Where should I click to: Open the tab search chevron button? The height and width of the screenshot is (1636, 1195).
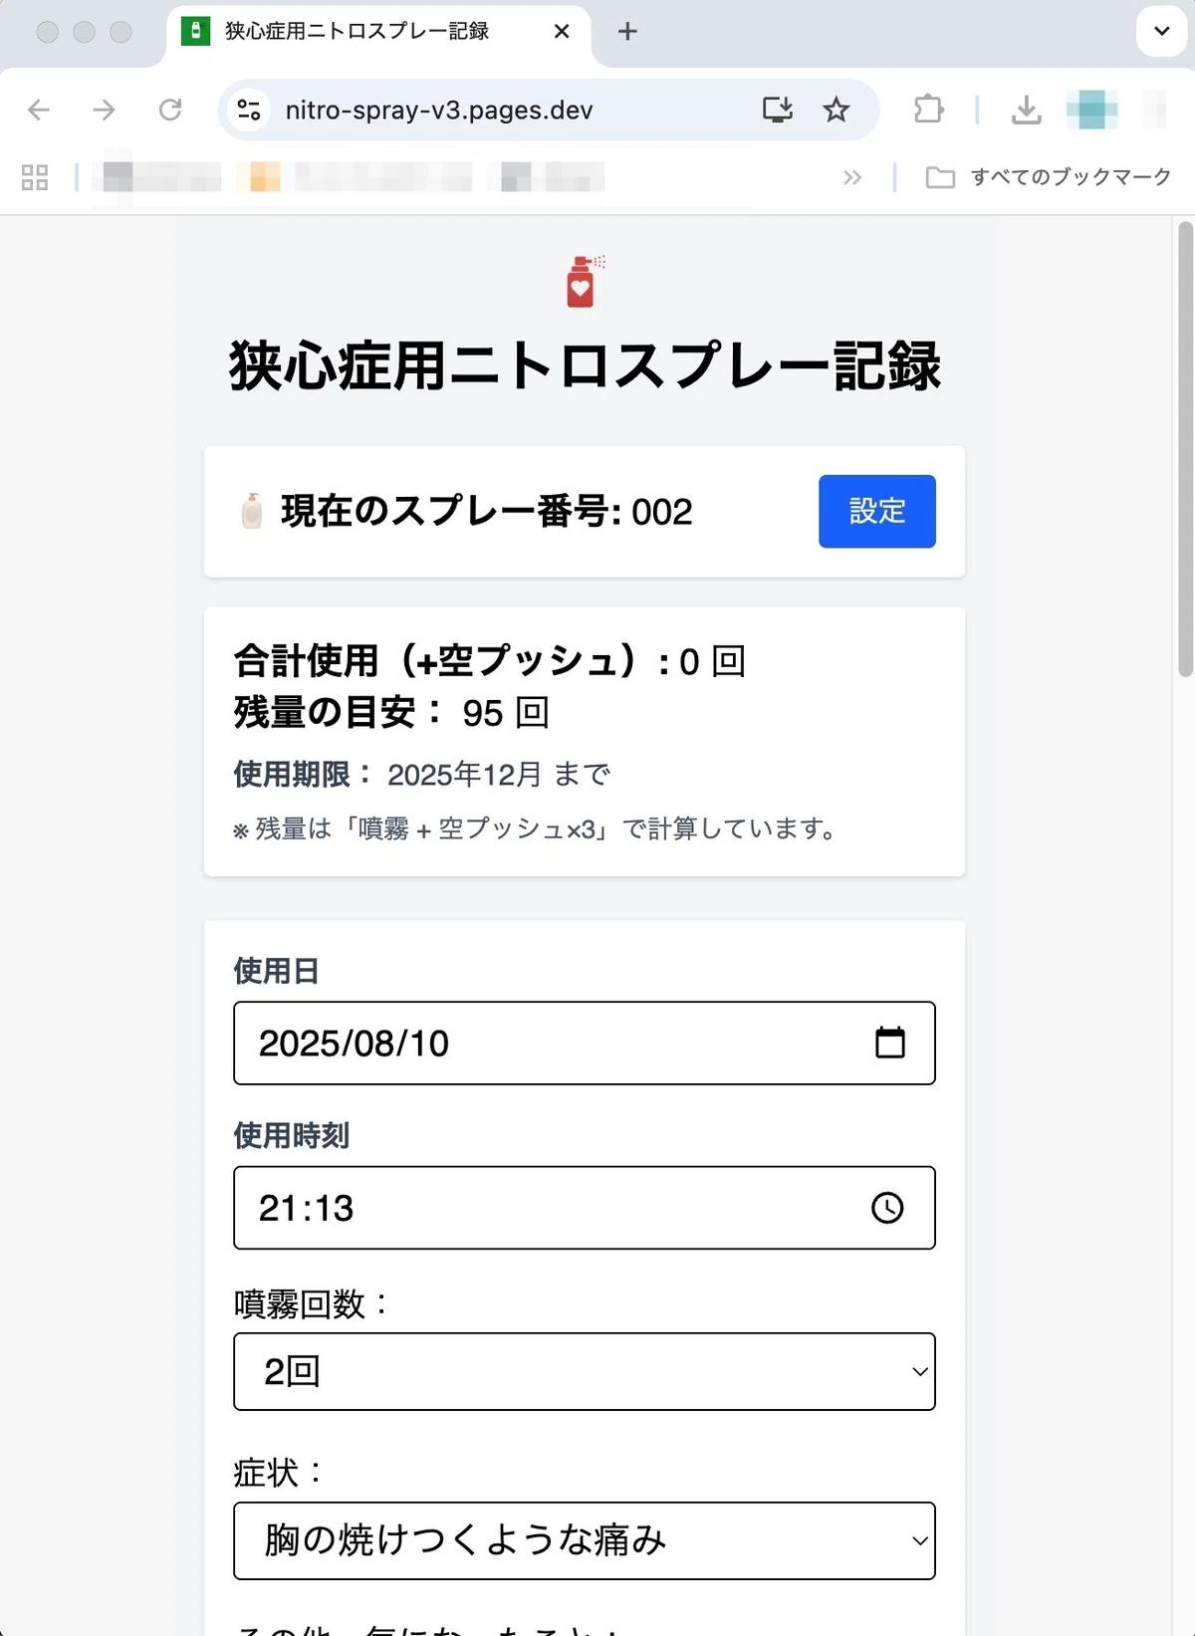(x=1161, y=31)
